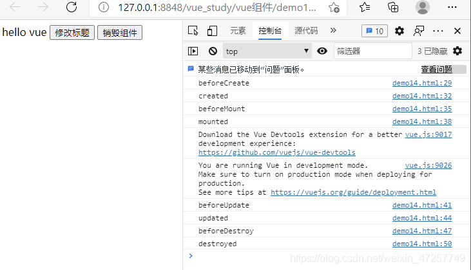
Task: Open source link demo14.html:47
Action: (422, 231)
